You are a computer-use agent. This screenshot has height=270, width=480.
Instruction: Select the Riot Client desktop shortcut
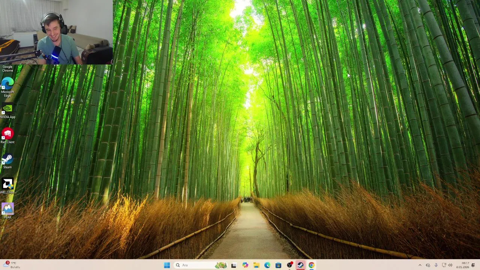[7, 136]
